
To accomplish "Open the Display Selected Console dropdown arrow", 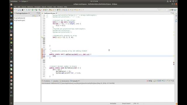I will click(x=166, y=81).
